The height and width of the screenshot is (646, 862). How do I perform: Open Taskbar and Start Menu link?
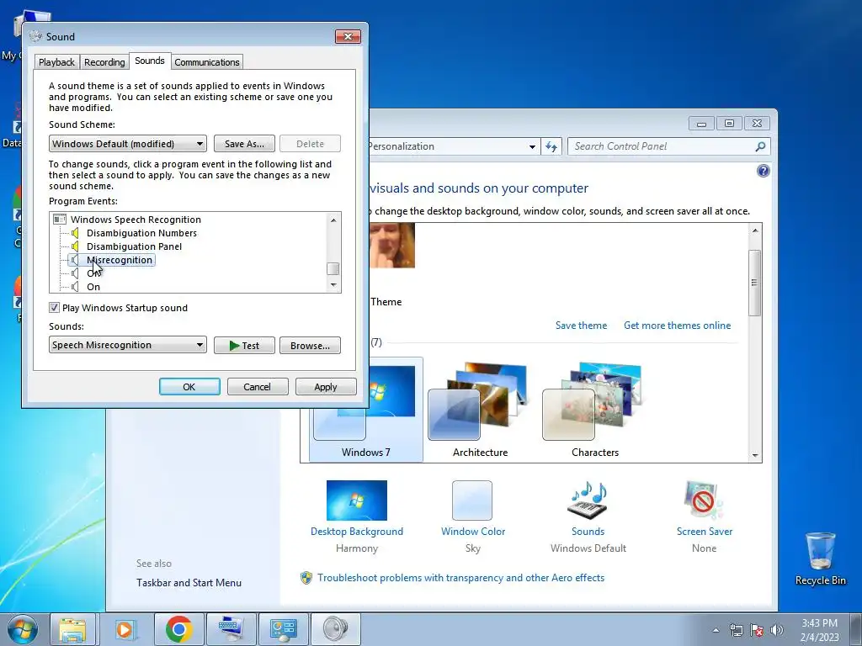pos(189,583)
